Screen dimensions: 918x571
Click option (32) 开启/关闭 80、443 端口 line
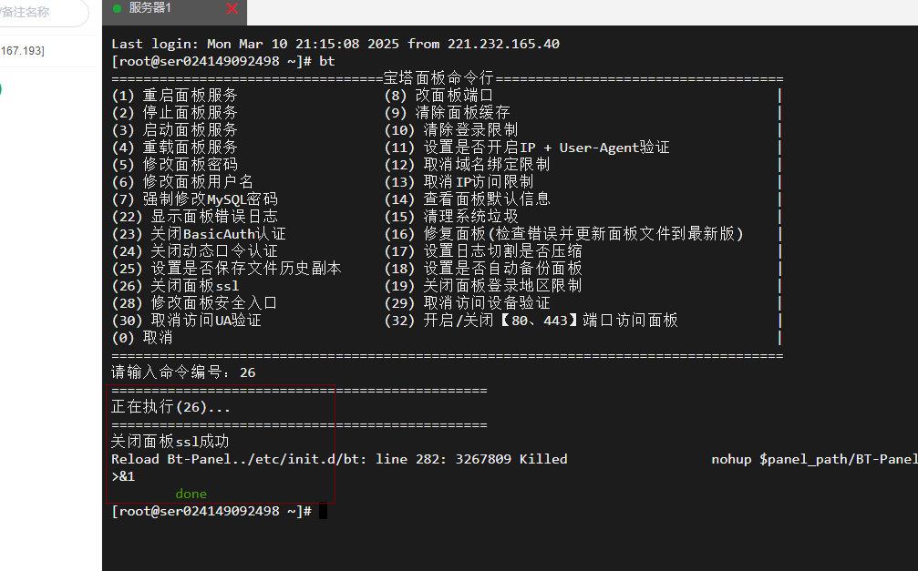point(531,320)
